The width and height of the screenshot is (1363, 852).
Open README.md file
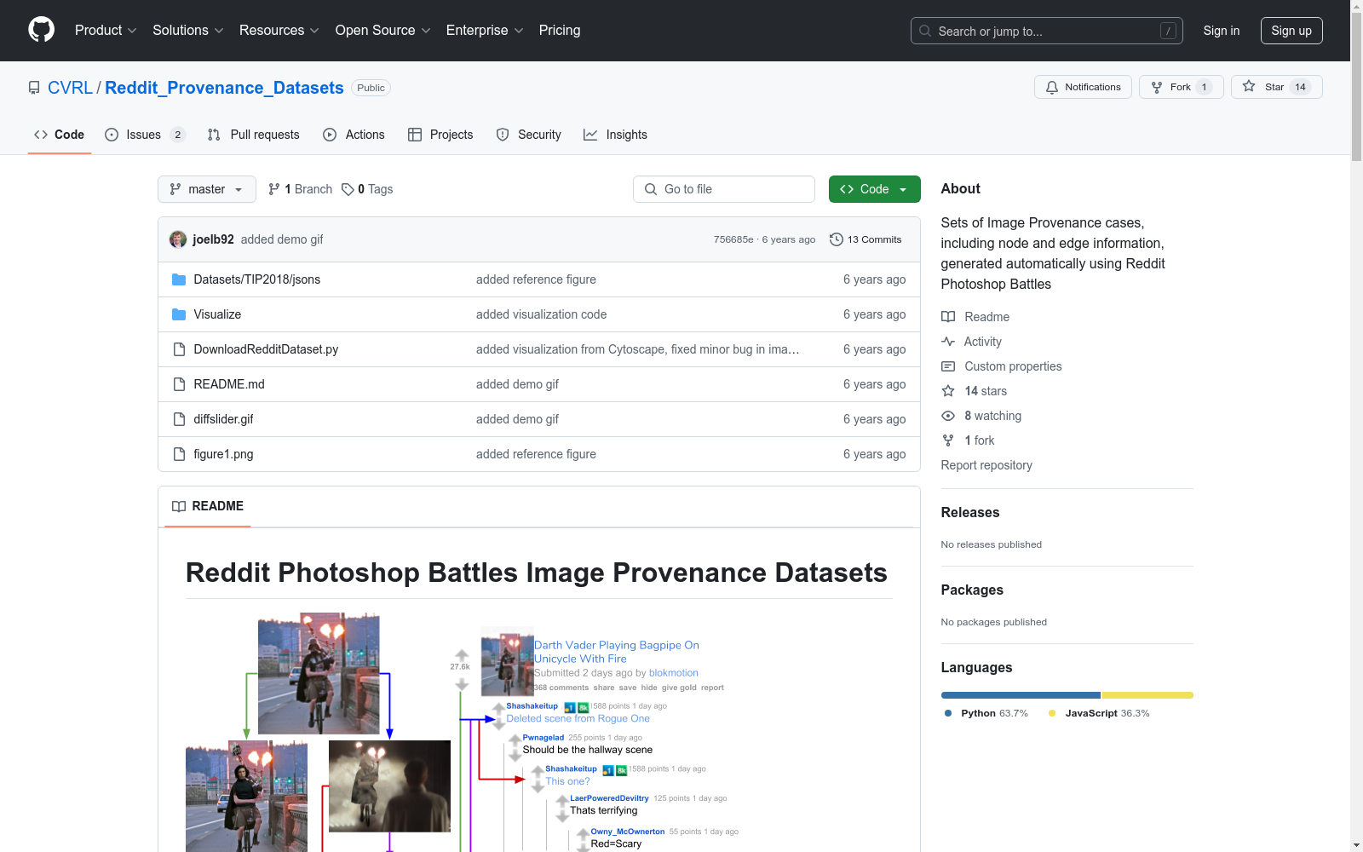229,384
